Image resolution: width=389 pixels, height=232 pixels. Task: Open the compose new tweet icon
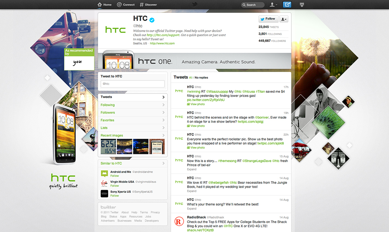click(x=287, y=5)
